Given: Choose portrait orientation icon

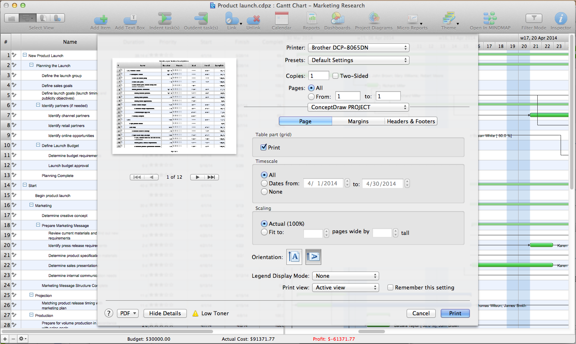Looking at the screenshot, I should click(x=294, y=257).
